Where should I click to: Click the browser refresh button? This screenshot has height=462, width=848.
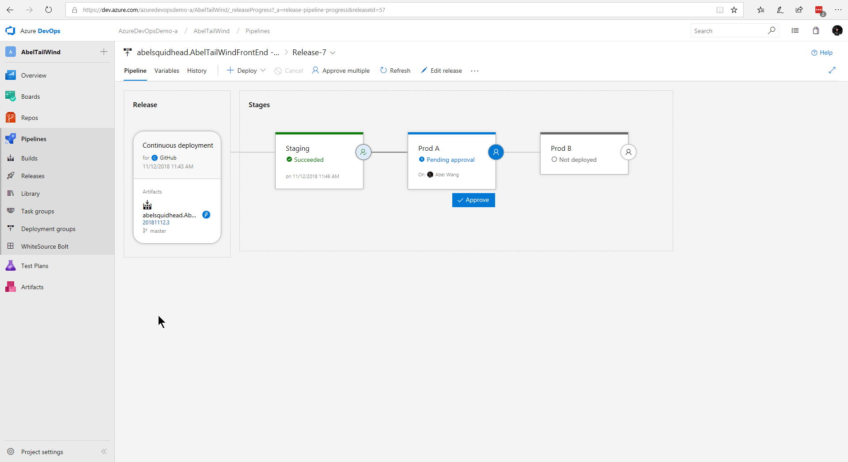tap(49, 10)
